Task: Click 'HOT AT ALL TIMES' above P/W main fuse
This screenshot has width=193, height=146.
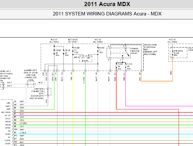Action: point(172,41)
